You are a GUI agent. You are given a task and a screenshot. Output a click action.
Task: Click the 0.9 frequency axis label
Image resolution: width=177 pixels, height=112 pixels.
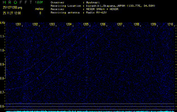click(x=3, y=64)
